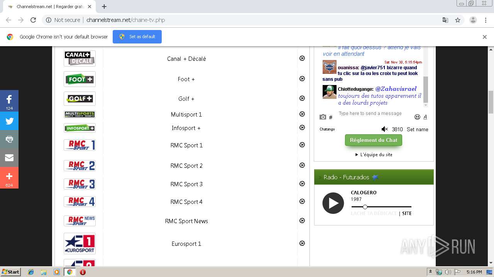
Task: Click the Eurosport 1 logo thumbnail
Action: tap(80, 244)
